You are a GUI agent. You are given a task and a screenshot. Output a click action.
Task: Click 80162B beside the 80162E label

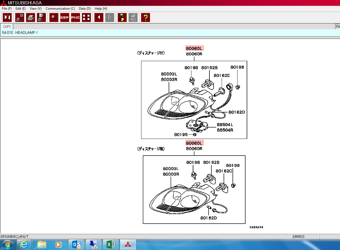(209, 68)
